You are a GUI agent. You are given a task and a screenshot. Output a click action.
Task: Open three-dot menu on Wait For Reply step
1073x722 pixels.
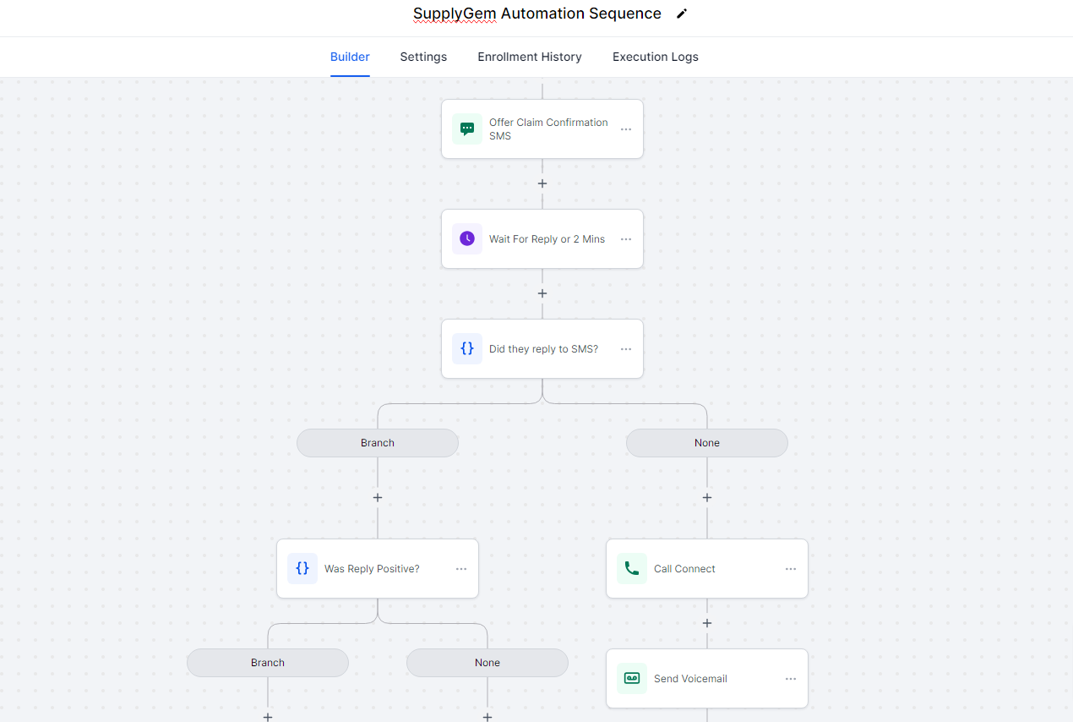626,239
